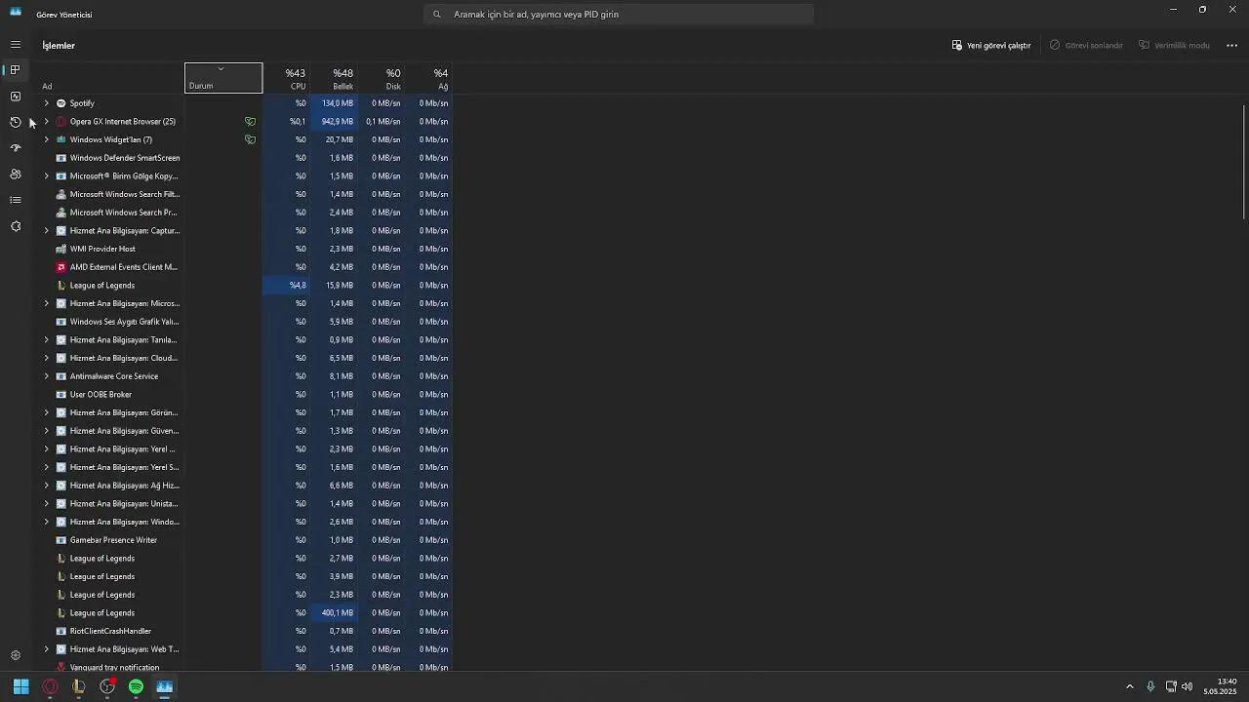The width and height of the screenshot is (1249, 702).
Task: Sort by Disk column header
Action: [381, 78]
